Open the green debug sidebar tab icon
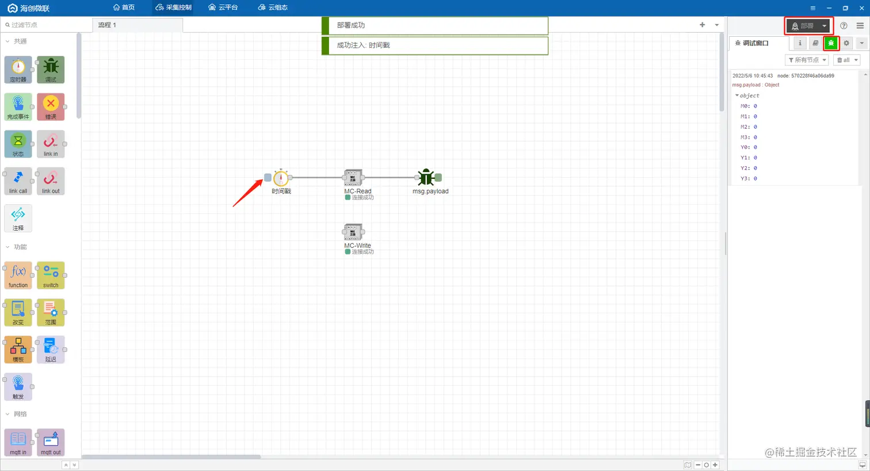The image size is (870, 471). click(831, 43)
